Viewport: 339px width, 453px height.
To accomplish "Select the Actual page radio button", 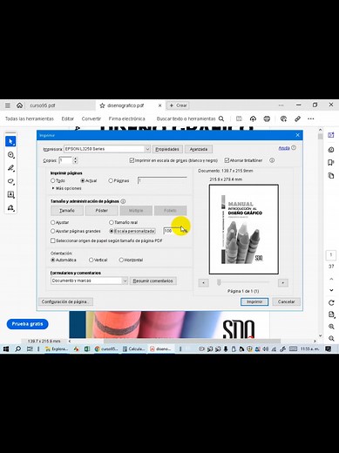I will 83,180.
